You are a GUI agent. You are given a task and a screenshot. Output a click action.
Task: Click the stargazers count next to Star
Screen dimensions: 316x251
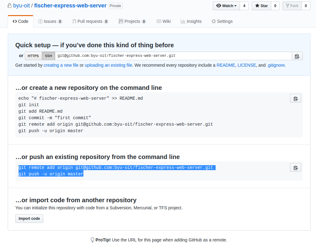click(275, 6)
